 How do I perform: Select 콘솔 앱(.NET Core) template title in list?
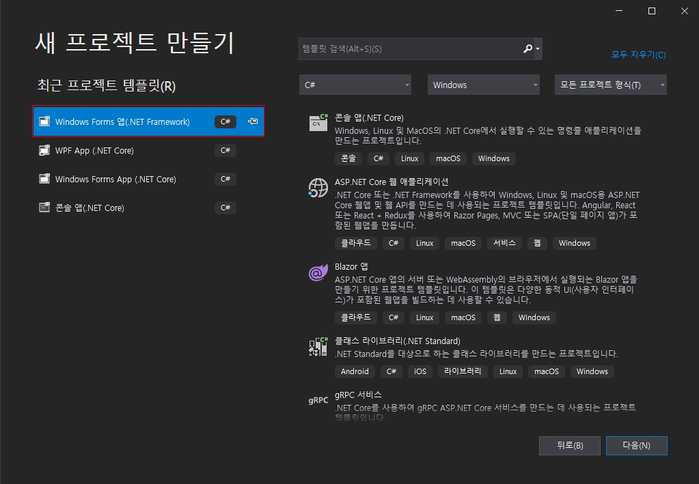[x=369, y=117]
